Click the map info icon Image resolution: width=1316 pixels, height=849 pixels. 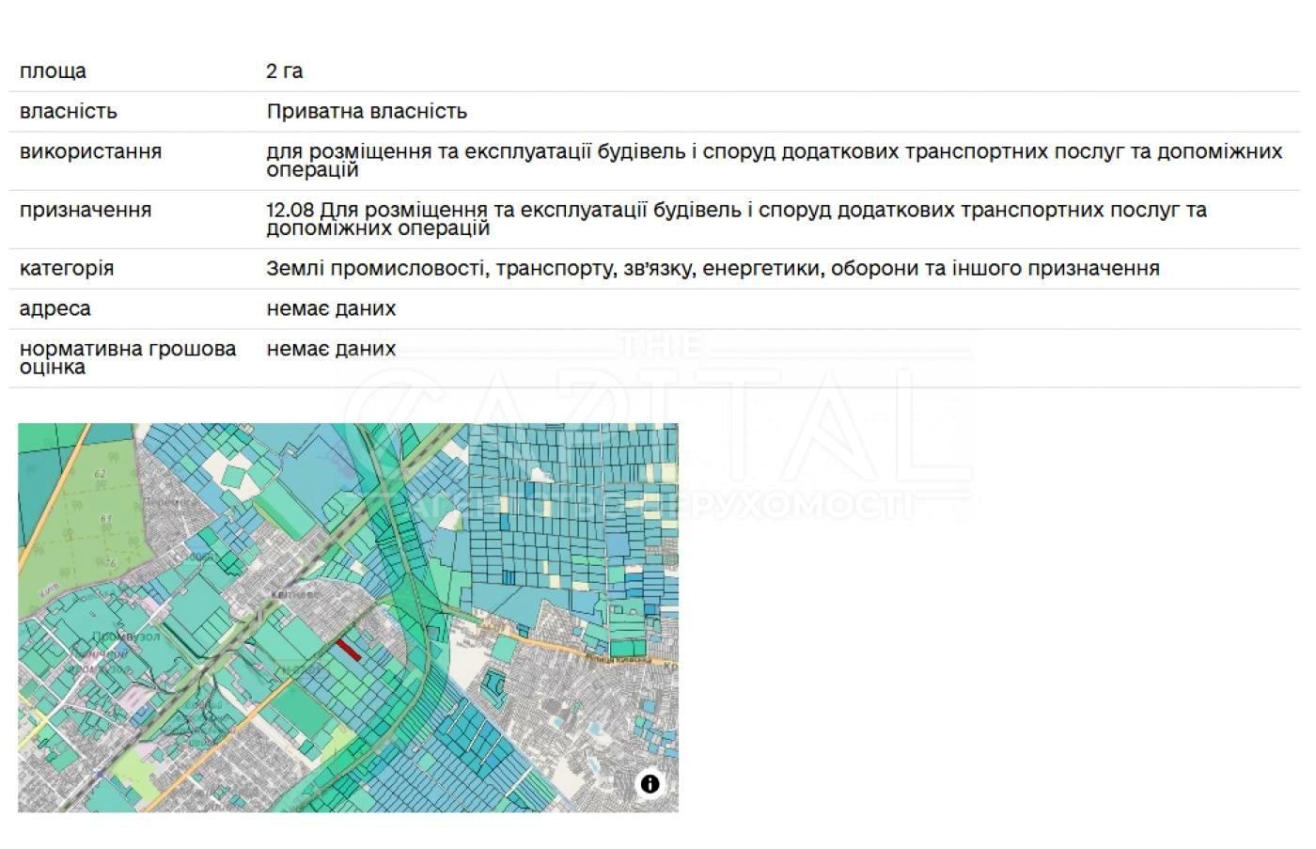[650, 783]
